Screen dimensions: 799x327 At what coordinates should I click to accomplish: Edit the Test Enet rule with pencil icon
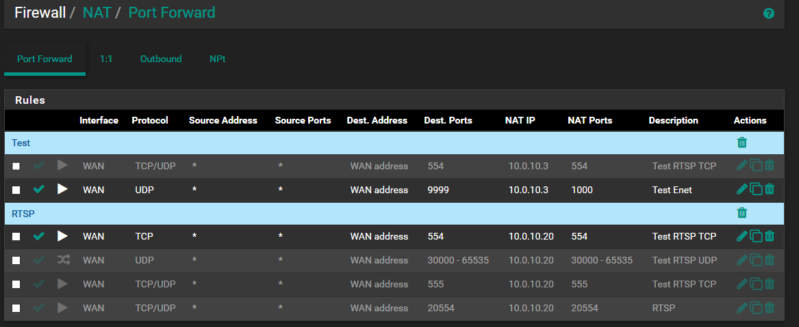pyautogui.click(x=742, y=189)
